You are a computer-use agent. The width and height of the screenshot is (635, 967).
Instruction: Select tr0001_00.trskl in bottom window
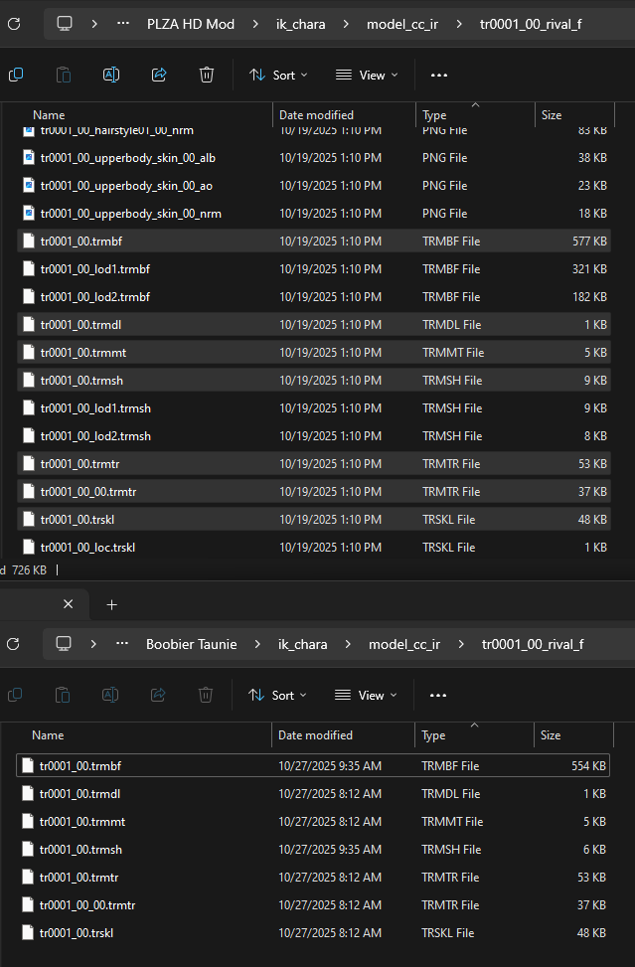[313, 932]
